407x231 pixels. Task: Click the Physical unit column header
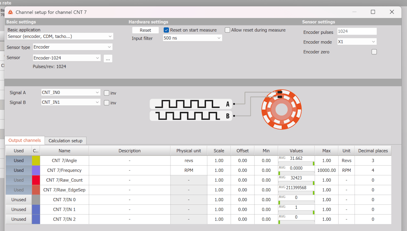click(189, 151)
